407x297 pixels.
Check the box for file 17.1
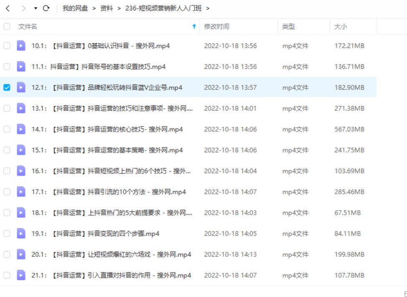7,192
